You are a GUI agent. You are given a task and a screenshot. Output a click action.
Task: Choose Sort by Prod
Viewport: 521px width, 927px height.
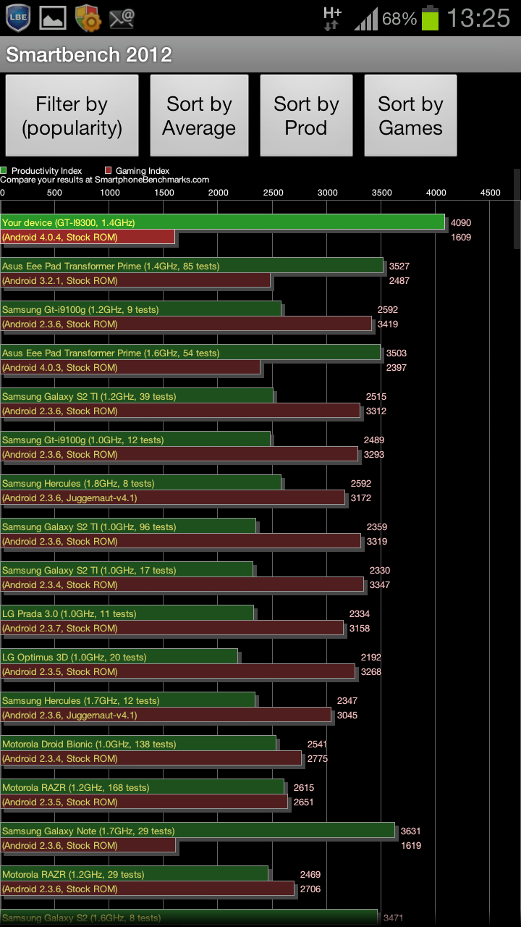(x=306, y=116)
